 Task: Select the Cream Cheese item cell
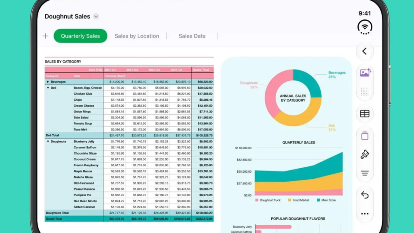88,106
